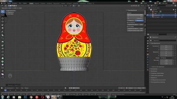Viewport: 177px width, 99px height.
Task: Select the Poly Build tool
Action: pos(2,58)
